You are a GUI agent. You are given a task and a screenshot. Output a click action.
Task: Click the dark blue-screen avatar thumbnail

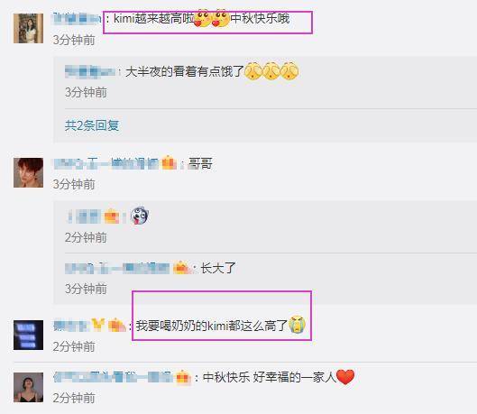point(28,335)
